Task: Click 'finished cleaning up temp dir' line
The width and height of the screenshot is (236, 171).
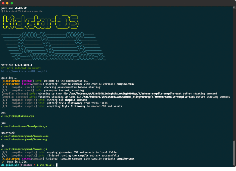Action: pyautogui.click(x=116, y=97)
